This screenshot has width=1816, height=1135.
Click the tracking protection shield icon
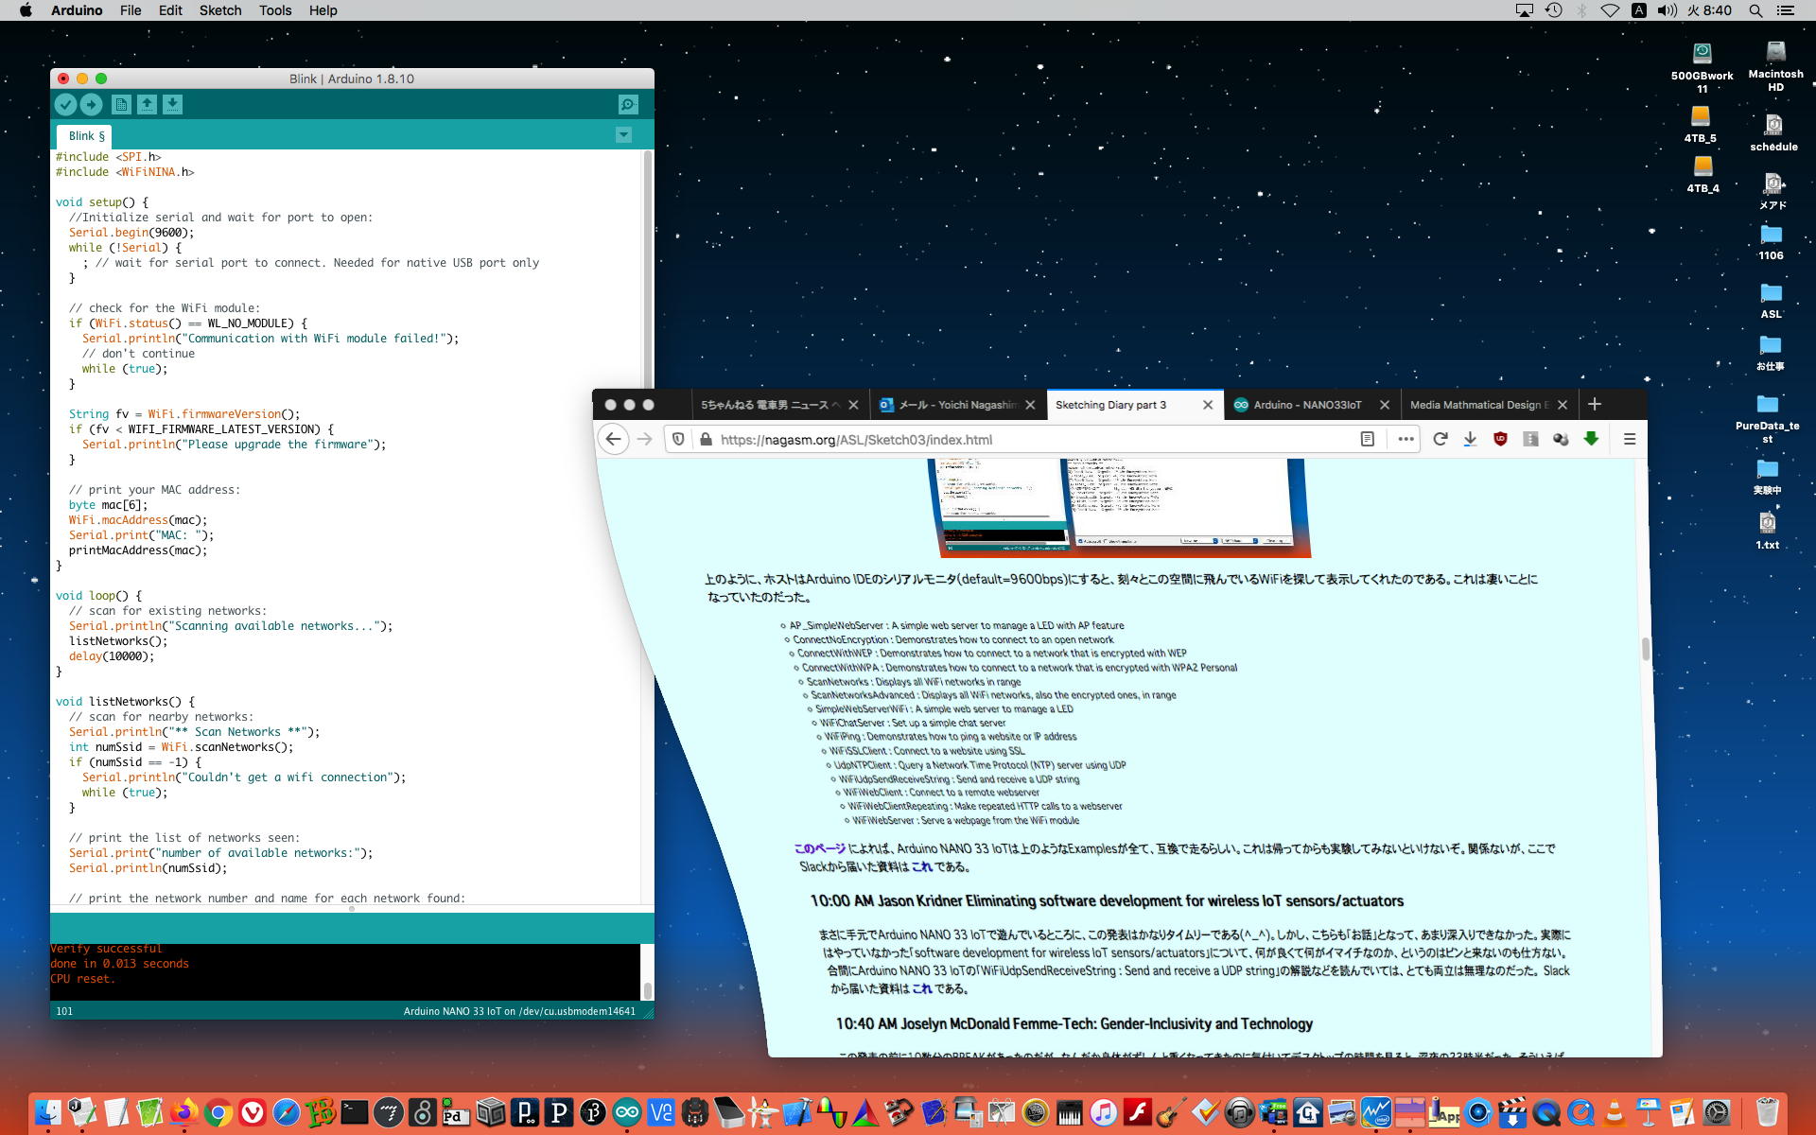(678, 439)
